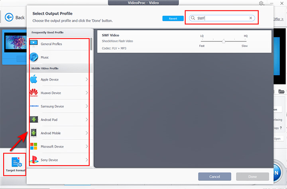
Task: Select the Android Mobile label
Action: (51, 133)
